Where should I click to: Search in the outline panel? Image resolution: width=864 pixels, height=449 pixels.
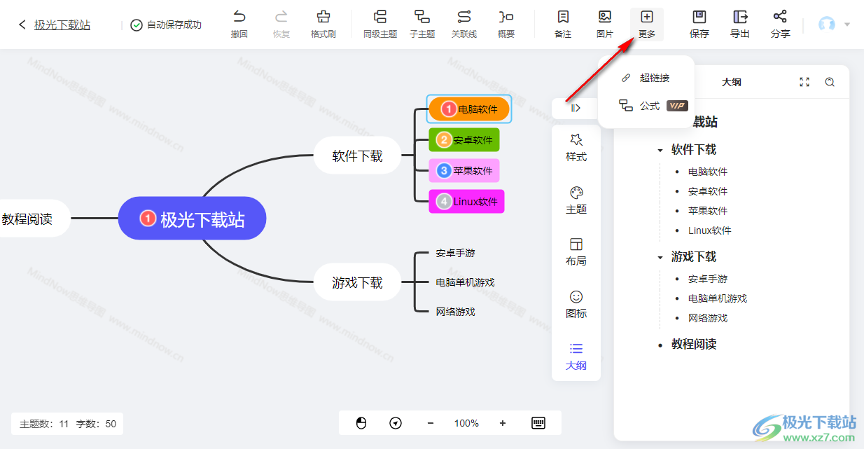point(830,82)
